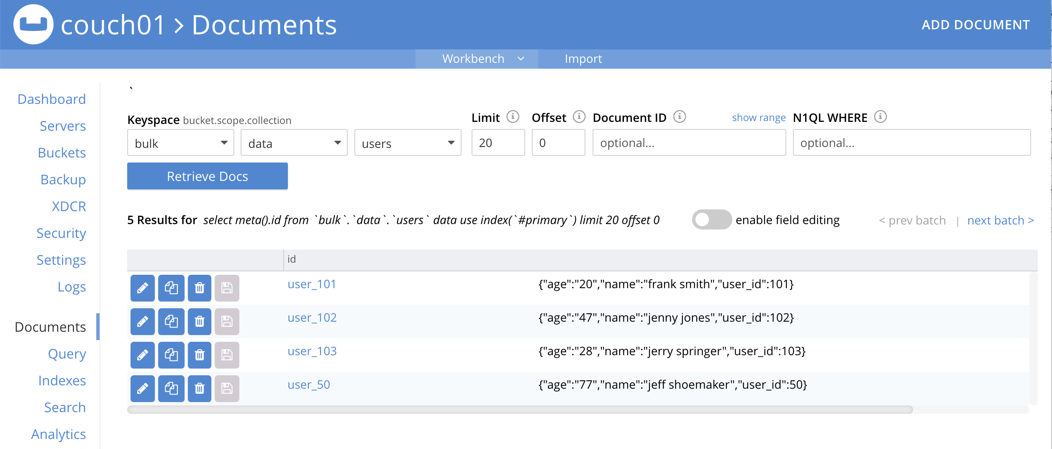This screenshot has width=1052, height=449.
Task: Click the Offset info icon
Action: 578,117
